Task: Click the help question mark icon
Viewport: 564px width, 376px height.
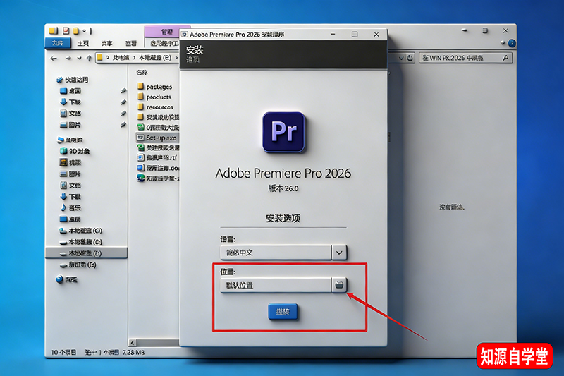Action: pyautogui.click(x=511, y=43)
